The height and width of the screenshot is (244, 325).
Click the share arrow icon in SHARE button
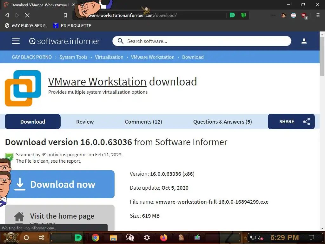tap(307, 122)
